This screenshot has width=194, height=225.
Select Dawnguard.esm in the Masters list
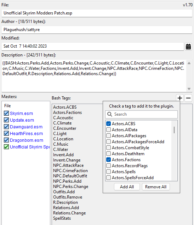(x=26, y=127)
